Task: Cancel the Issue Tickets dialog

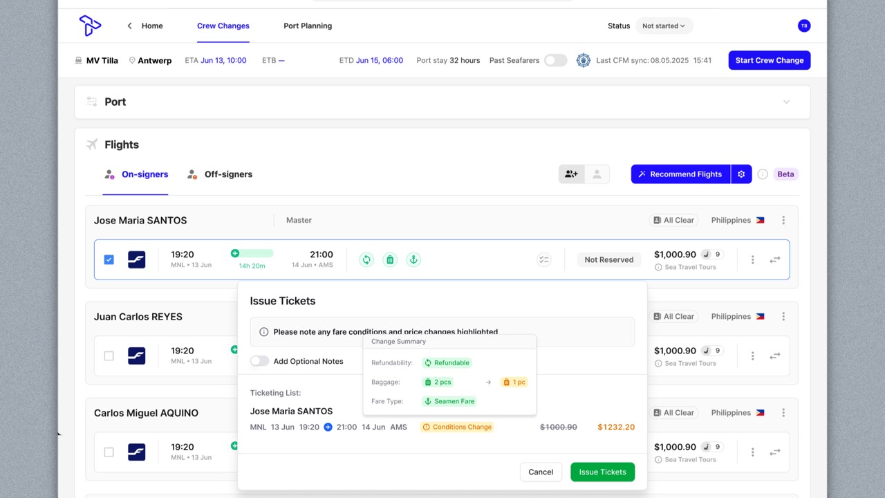Action: pos(541,472)
